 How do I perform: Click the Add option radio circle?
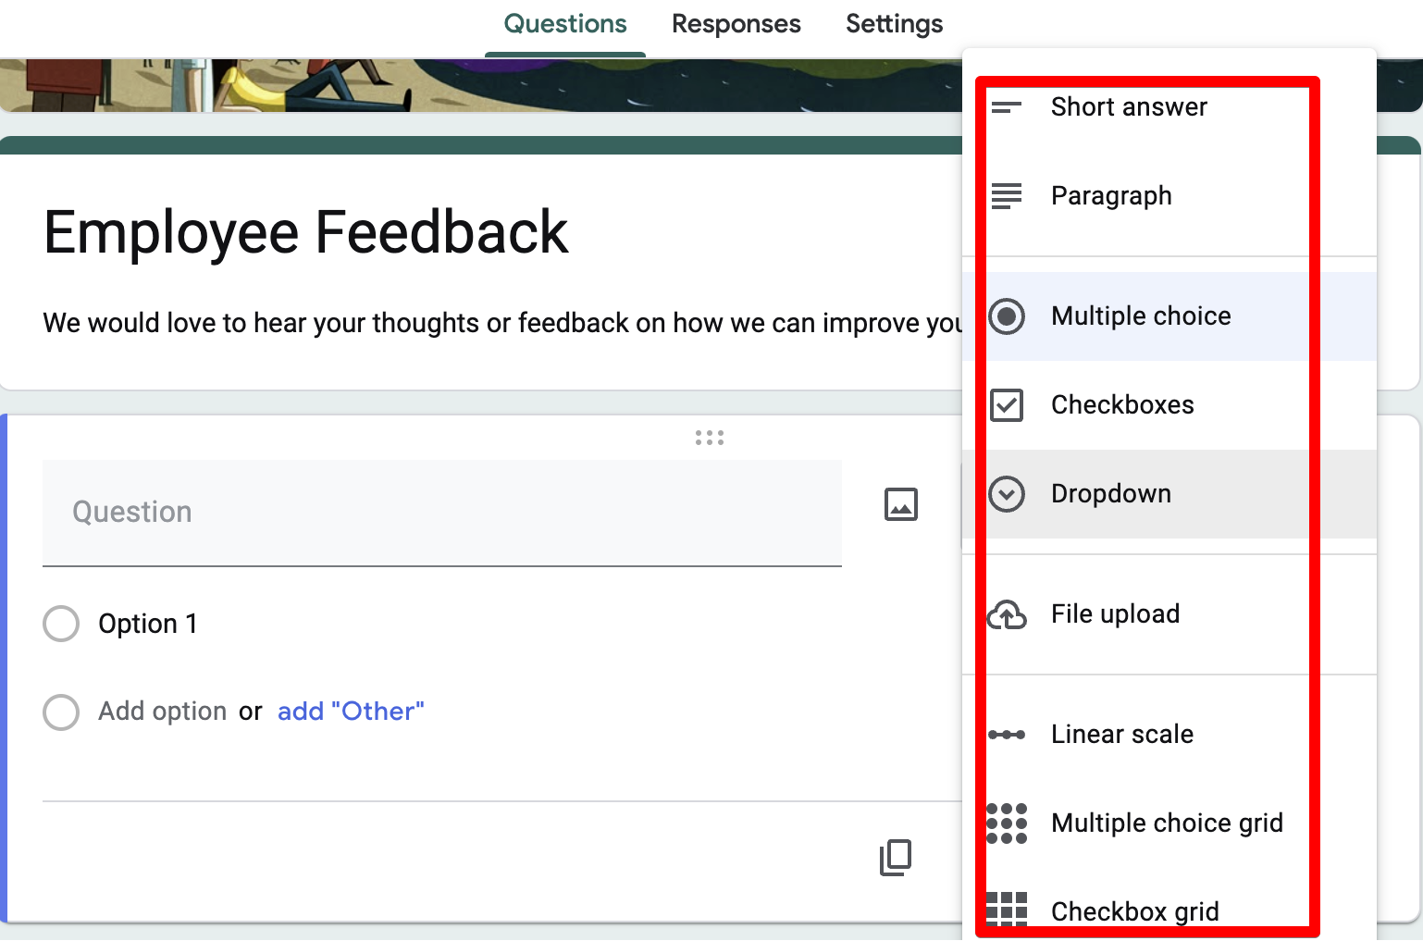click(60, 712)
